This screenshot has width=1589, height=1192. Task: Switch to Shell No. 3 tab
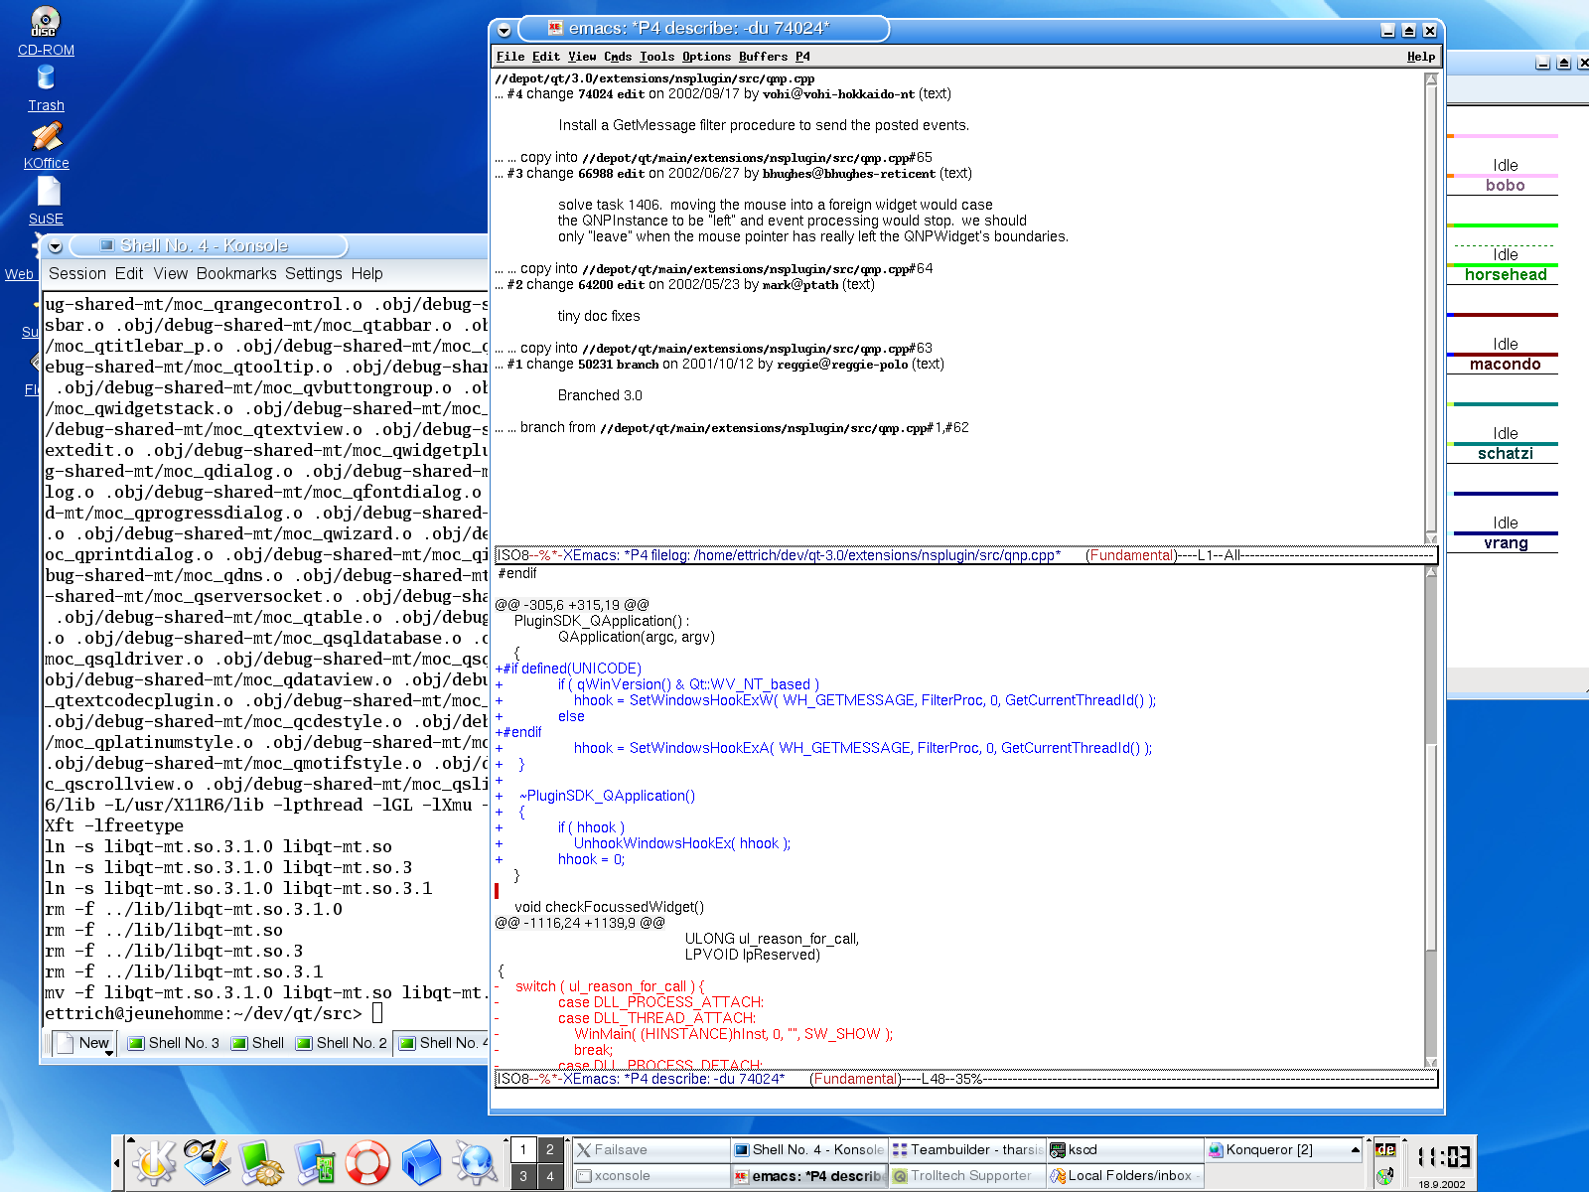coord(172,1043)
